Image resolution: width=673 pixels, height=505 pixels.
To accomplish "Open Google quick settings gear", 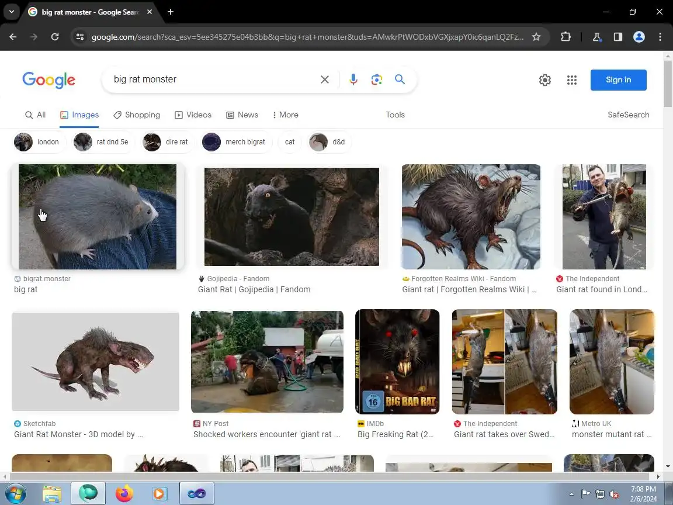I will [544, 80].
